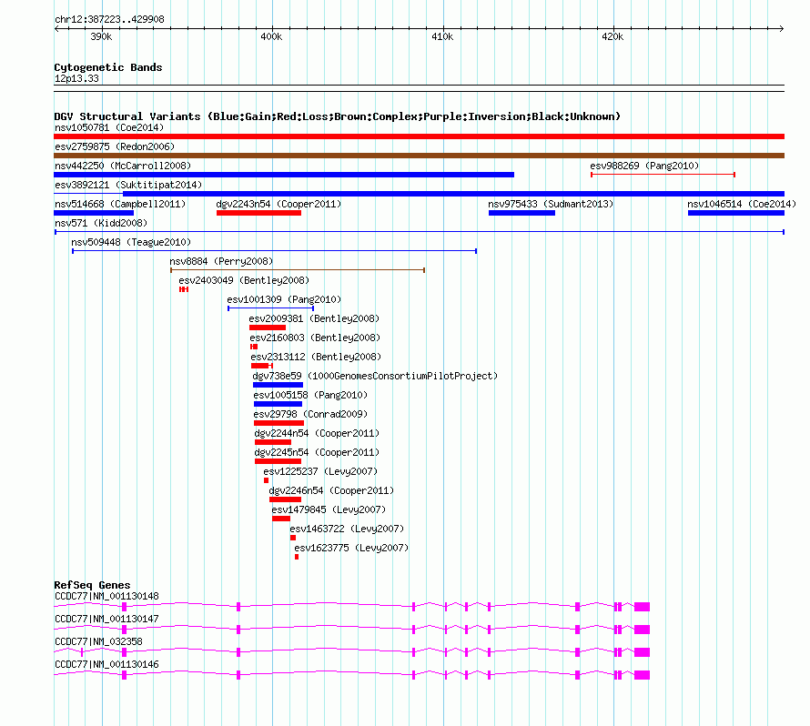The width and height of the screenshot is (810, 726).
Task: Click the last exon of CCDC77 NM_001130148
Action: click(643, 607)
